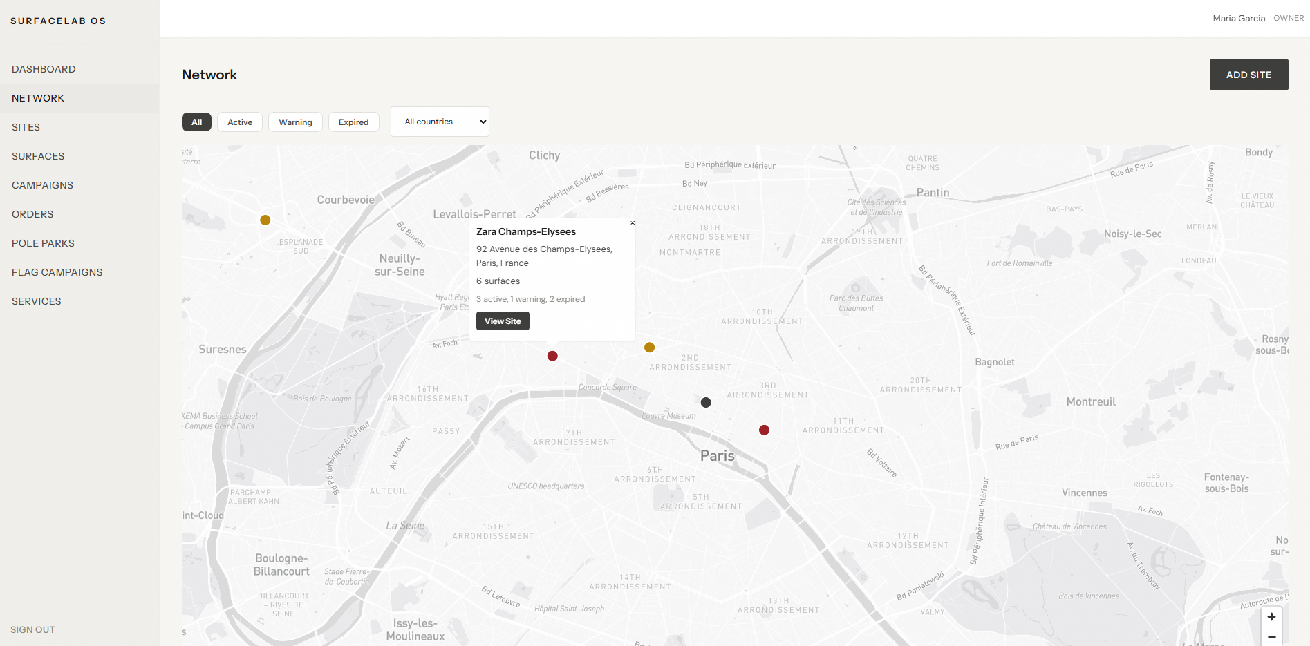Click Sign Out in the sidebar
This screenshot has width=1310, height=646.
pyautogui.click(x=32, y=629)
